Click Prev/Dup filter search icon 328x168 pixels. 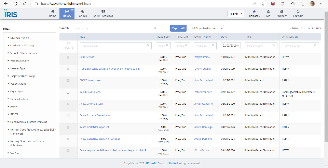(x=187, y=45)
